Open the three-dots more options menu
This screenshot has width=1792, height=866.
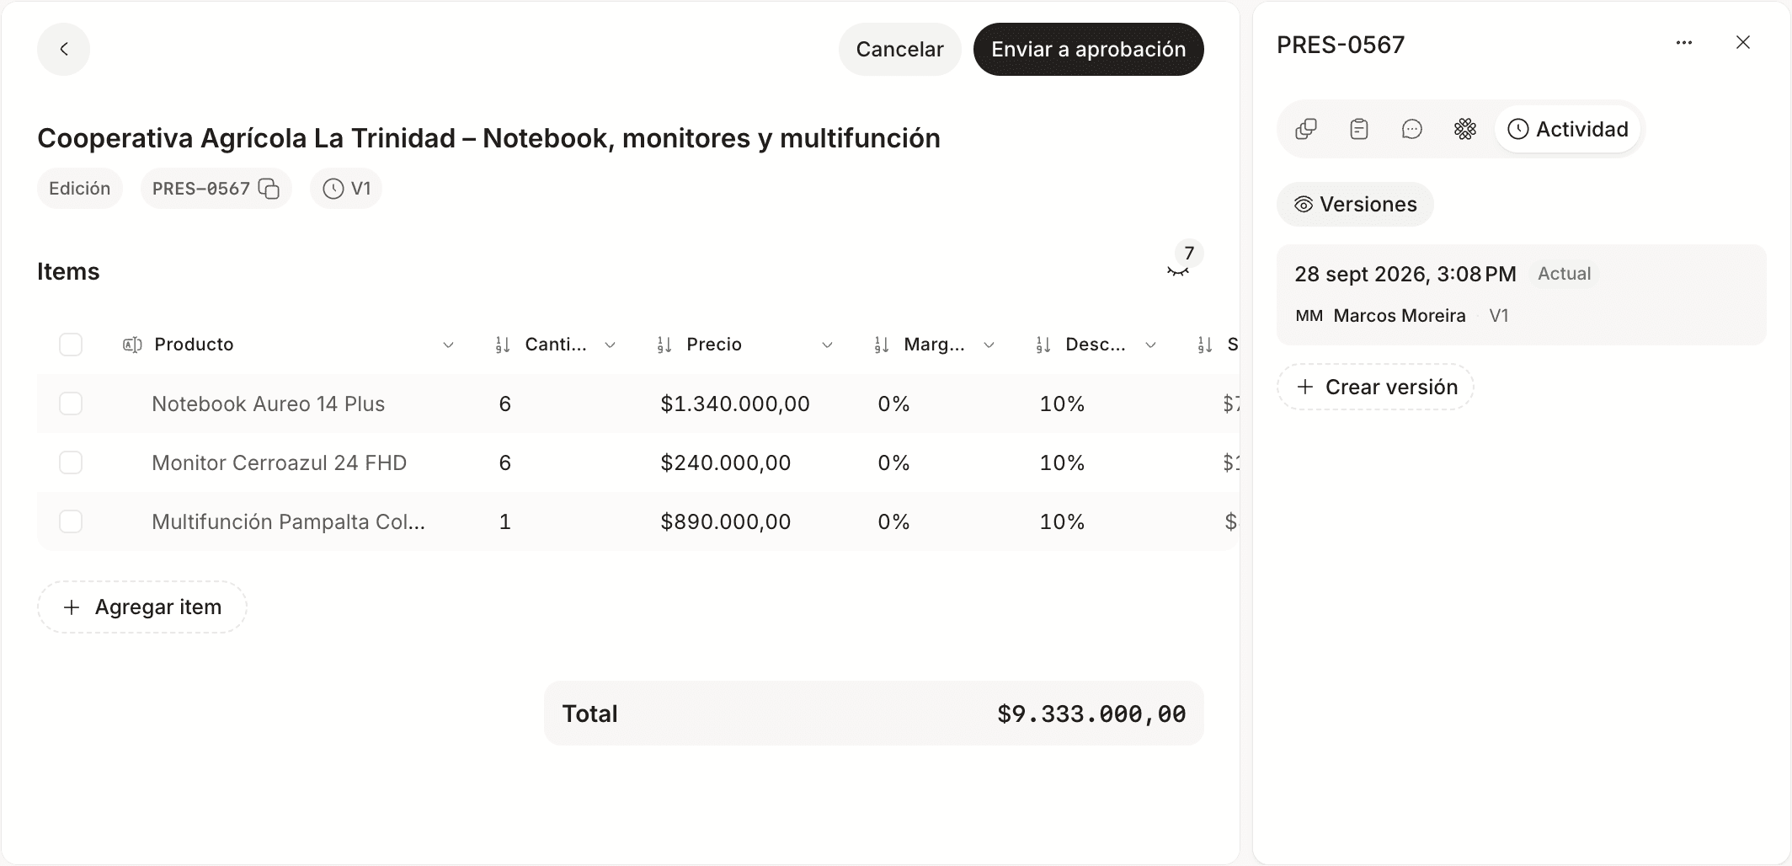pyautogui.click(x=1684, y=43)
